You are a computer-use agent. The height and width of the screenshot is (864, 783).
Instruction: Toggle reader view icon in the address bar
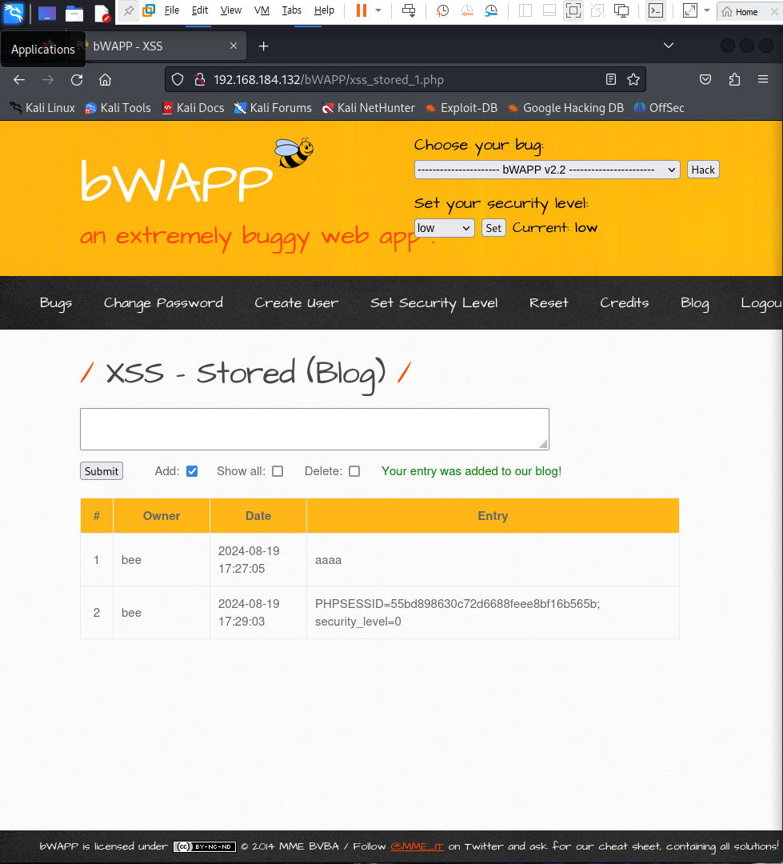610,80
